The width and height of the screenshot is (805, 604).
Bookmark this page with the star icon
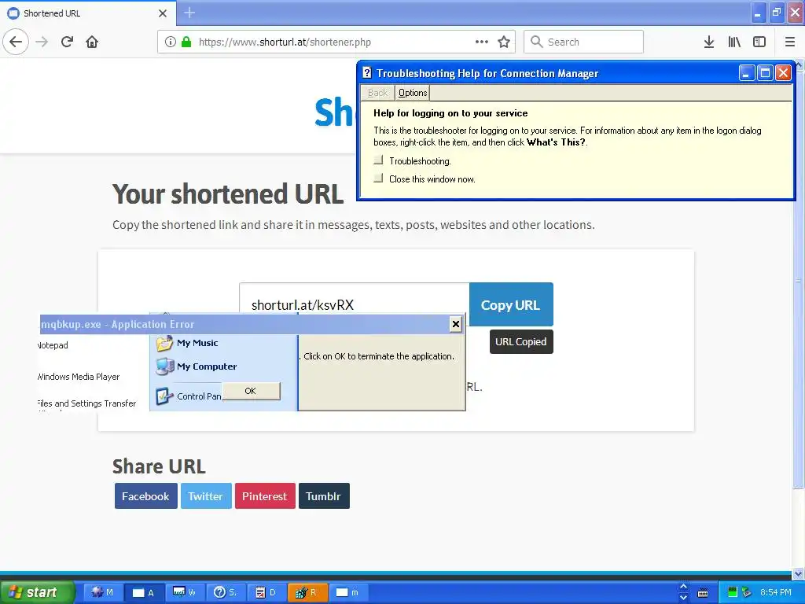tap(504, 42)
